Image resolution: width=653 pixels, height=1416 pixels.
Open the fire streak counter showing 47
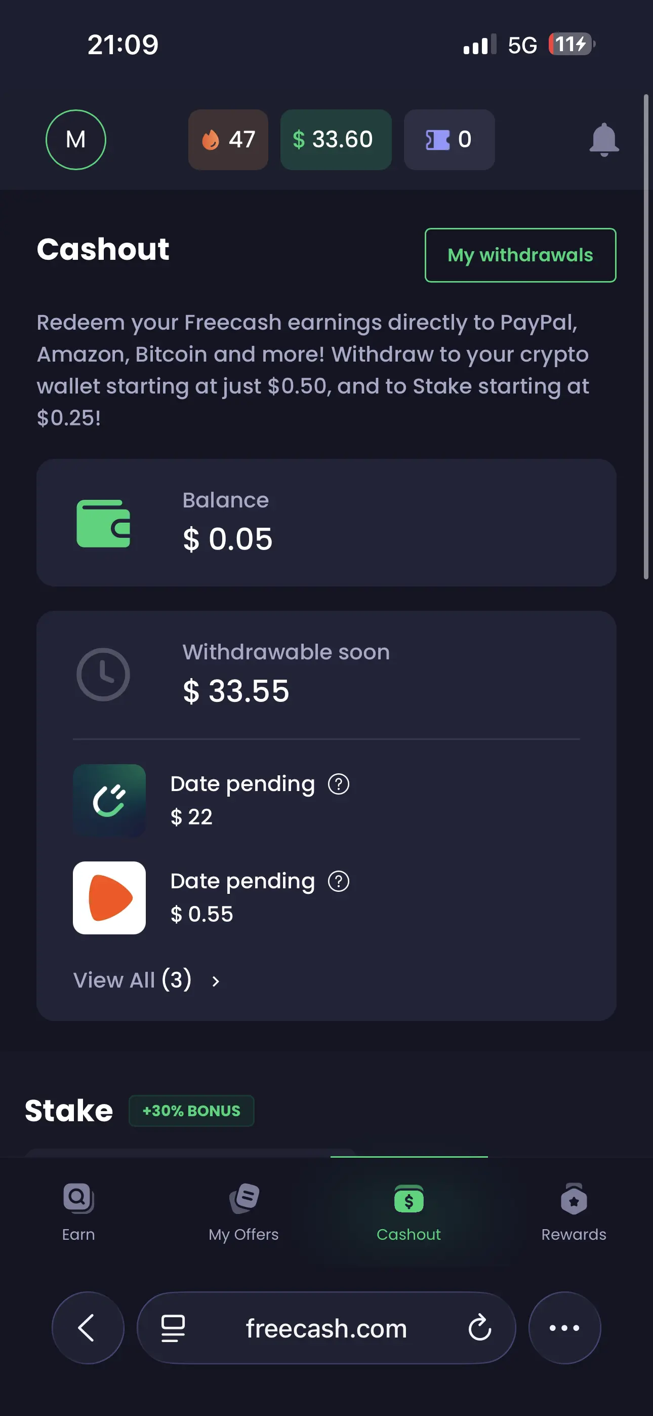(228, 140)
